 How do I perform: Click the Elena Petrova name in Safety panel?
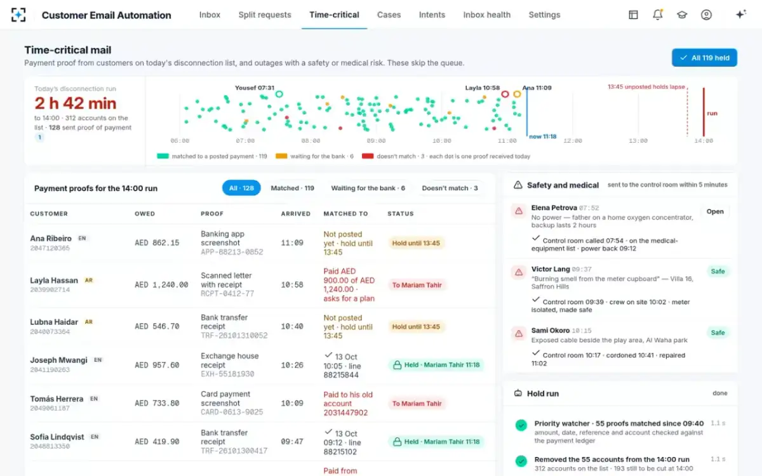pyautogui.click(x=554, y=208)
